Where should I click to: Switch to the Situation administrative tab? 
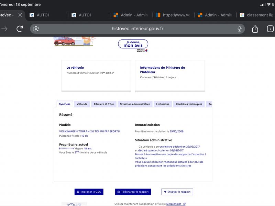click(x=135, y=104)
